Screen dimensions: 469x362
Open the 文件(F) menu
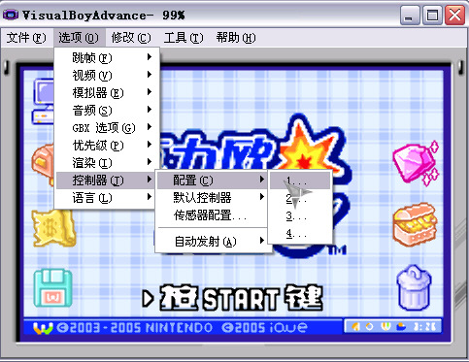click(26, 38)
